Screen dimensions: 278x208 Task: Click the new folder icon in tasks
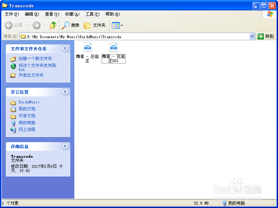(x=13, y=59)
